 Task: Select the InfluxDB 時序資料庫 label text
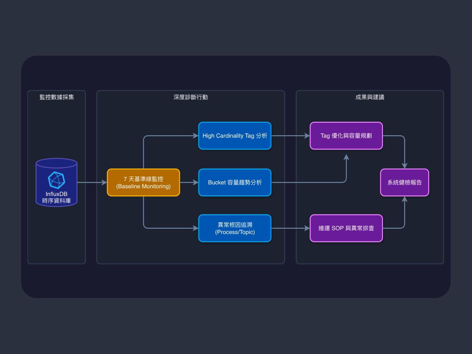click(x=57, y=197)
